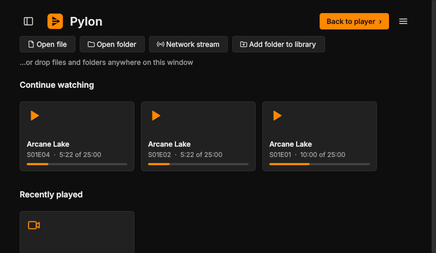
Task: Open the hamburger menu
Action: 403,21
